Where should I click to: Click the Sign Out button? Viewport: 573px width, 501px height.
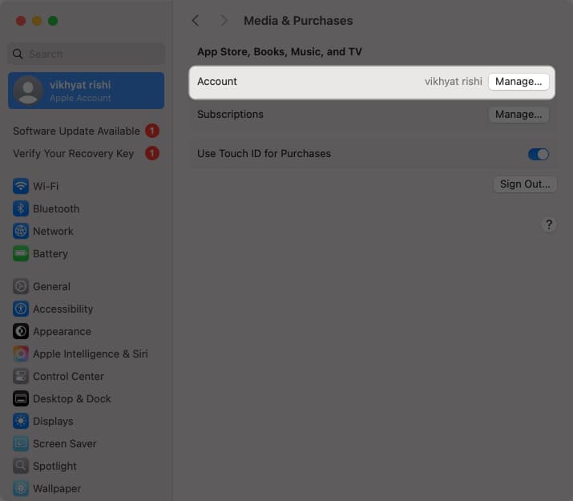pyautogui.click(x=525, y=184)
